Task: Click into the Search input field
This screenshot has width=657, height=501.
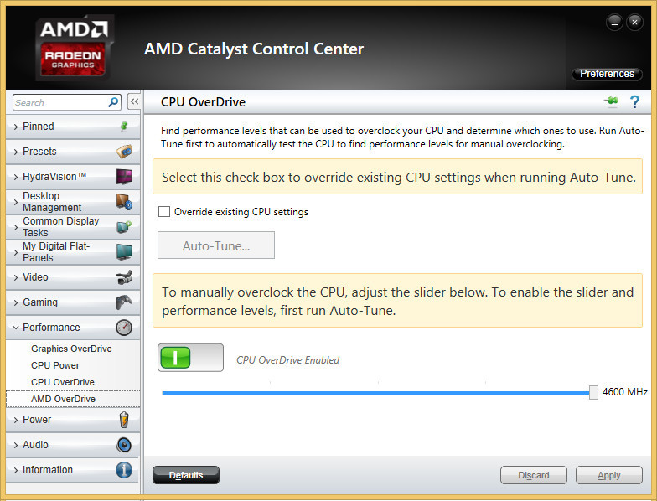Action: point(60,102)
